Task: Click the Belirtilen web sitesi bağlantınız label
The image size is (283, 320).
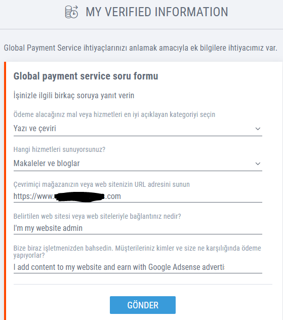Action: click(x=97, y=216)
